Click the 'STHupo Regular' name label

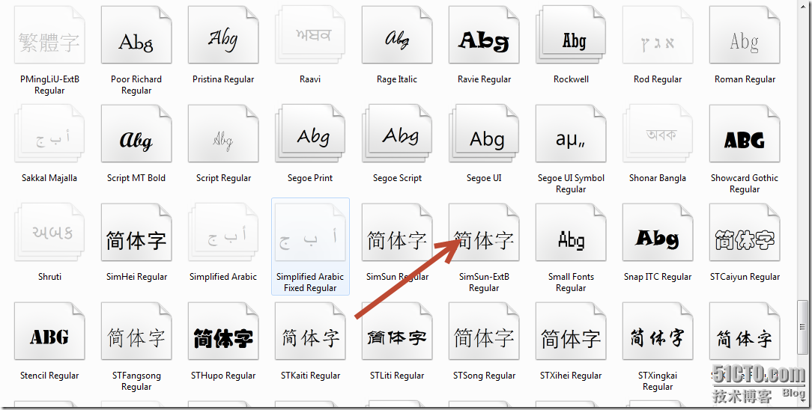(x=223, y=376)
